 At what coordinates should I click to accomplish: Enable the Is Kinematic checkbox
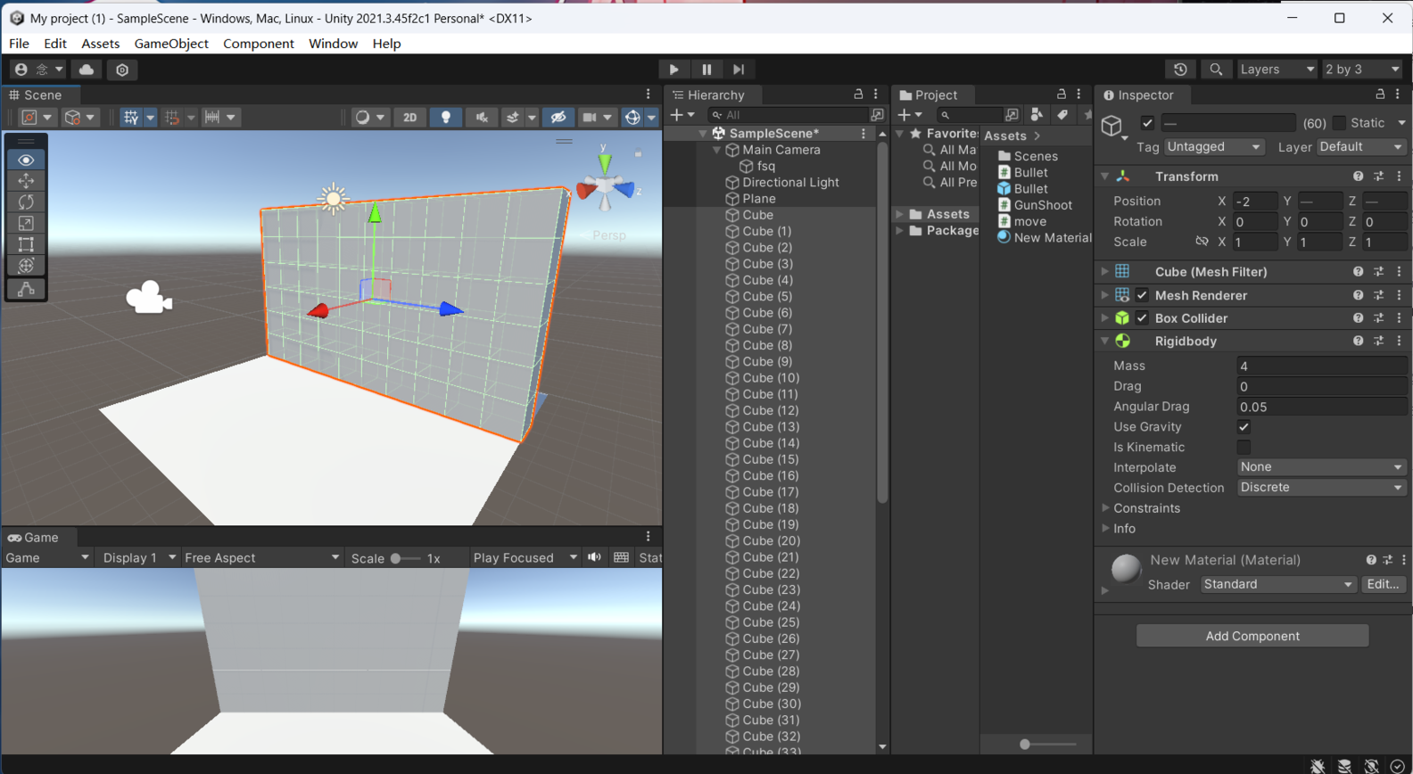click(x=1244, y=448)
